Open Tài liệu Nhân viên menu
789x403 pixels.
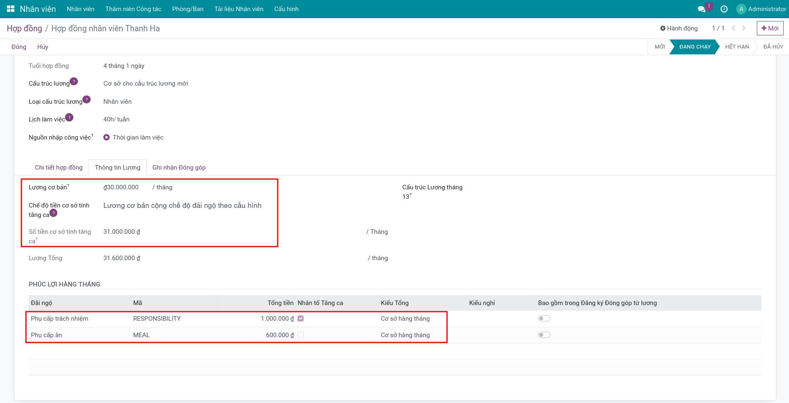click(239, 9)
